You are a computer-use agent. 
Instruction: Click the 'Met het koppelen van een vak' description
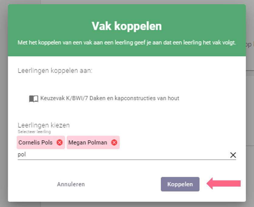point(127,42)
